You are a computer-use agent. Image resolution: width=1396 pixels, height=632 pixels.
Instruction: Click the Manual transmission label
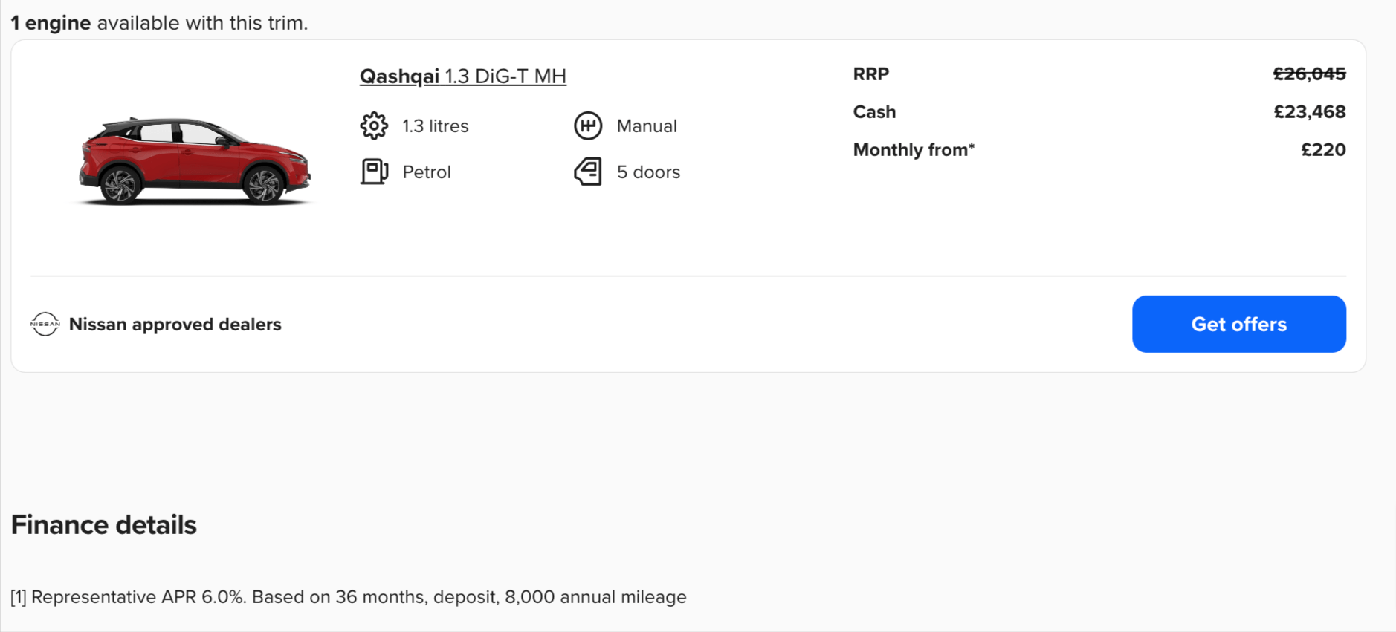[645, 126]
